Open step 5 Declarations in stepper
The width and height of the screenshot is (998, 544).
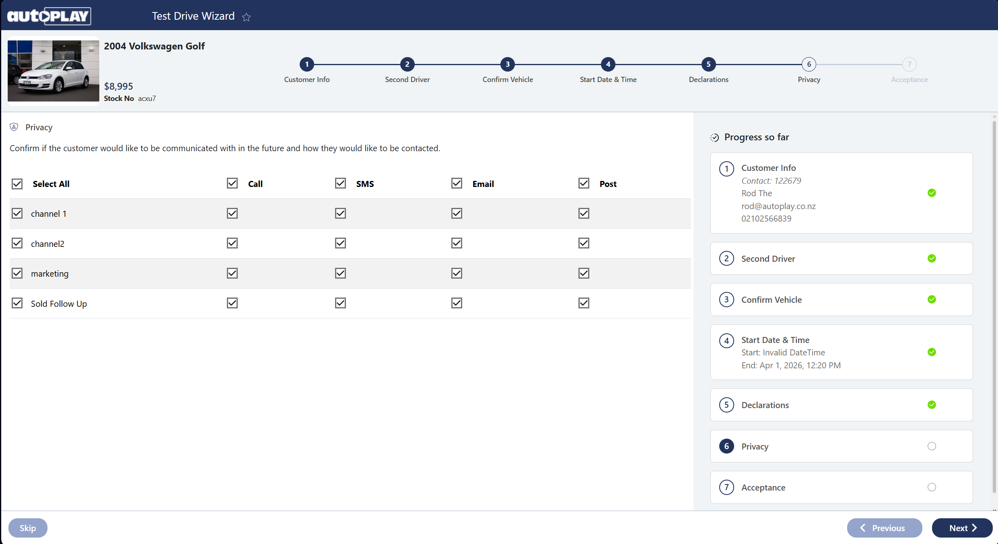tap(708, 64)
